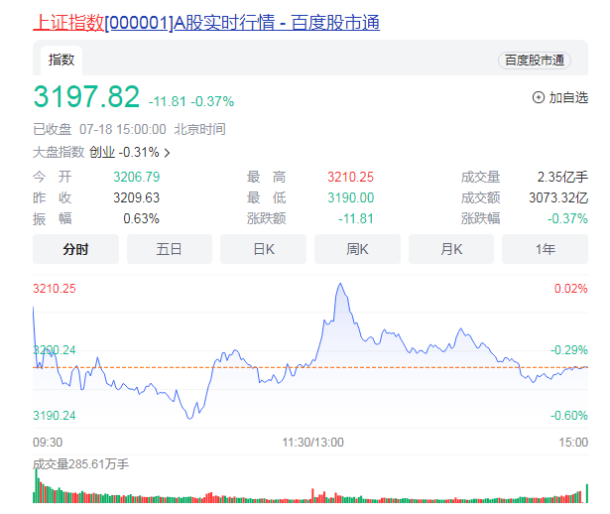Click the highest peak on the price line
This screenshot has height=514, width=610.
[340, 286]
